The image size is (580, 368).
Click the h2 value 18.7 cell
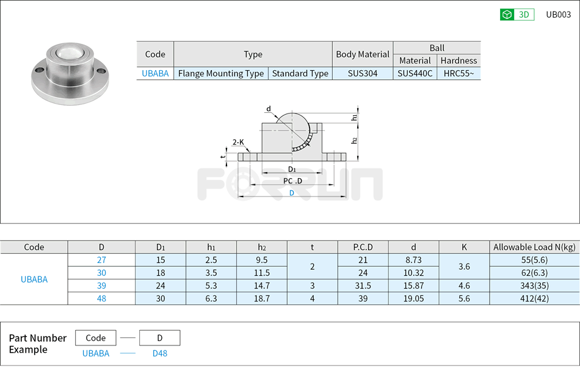pos(262,298)
